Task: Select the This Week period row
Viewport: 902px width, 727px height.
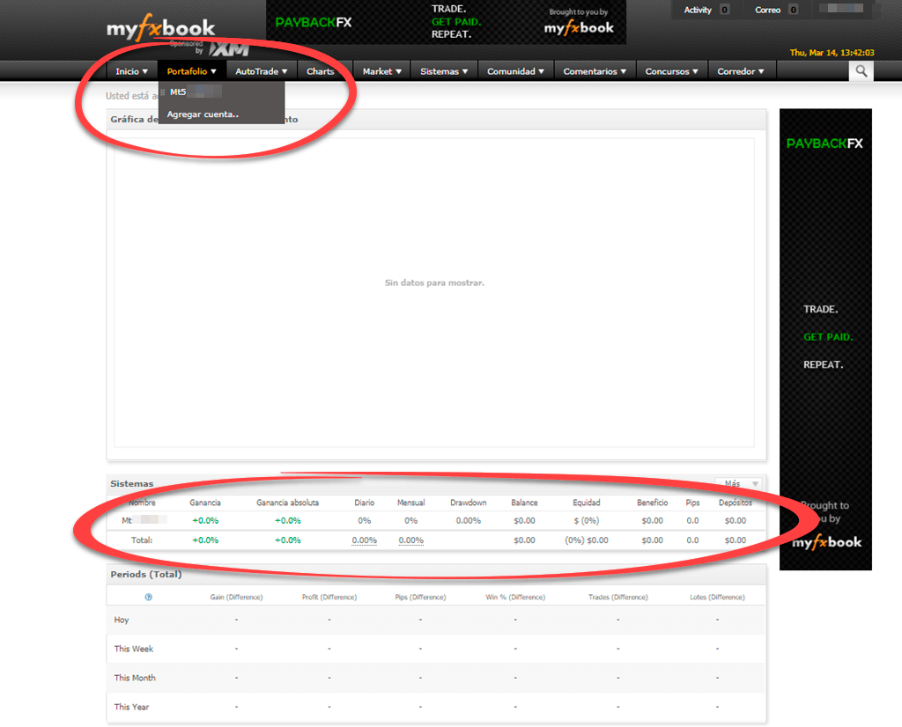Action: tap(134, 649)
